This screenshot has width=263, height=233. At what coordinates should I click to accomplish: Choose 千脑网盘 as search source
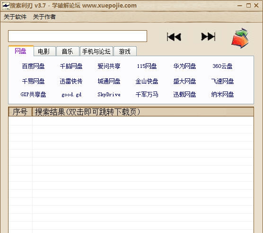(71, 66)
